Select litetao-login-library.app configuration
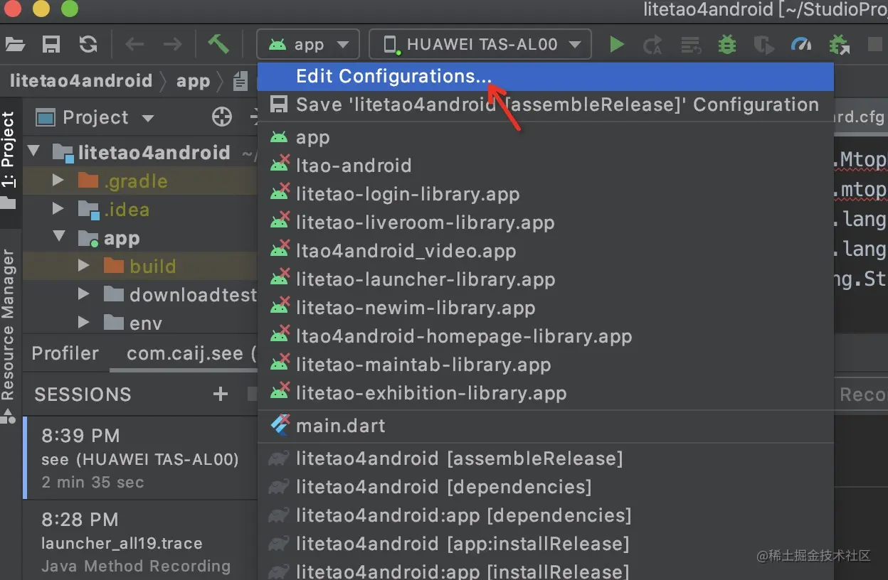This screenshot has height=580, width=888. [545, 194]
